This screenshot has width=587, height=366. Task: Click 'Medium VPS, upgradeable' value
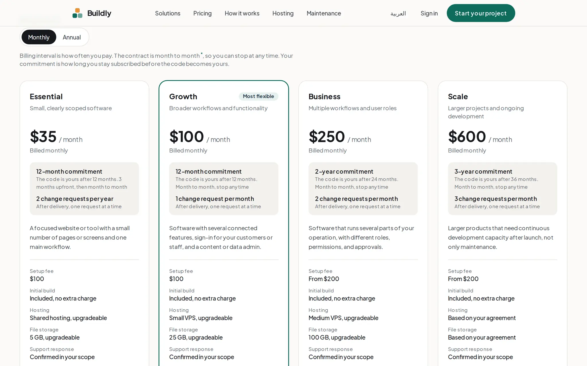click(x=343, y=318)
